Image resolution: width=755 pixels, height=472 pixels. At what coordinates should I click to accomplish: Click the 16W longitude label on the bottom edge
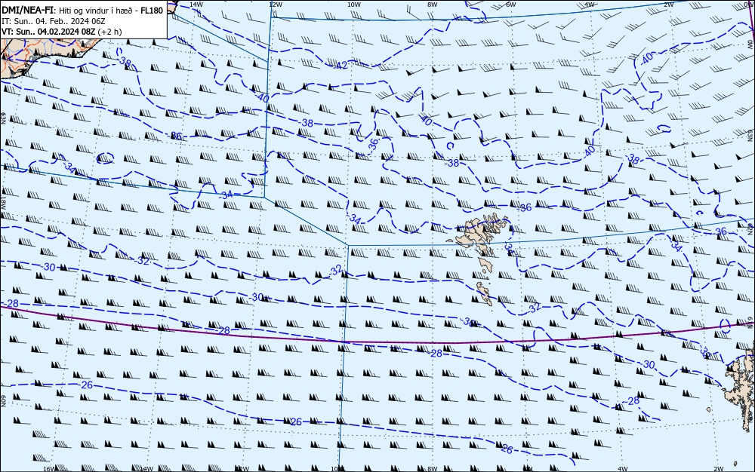[x=49, y=469]
